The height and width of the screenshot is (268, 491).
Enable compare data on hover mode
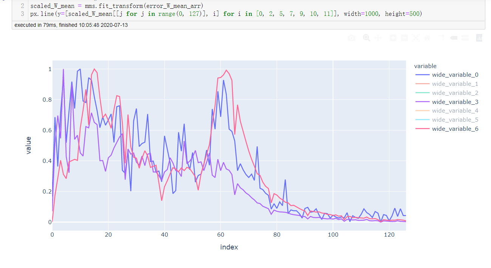coord(465,38)
